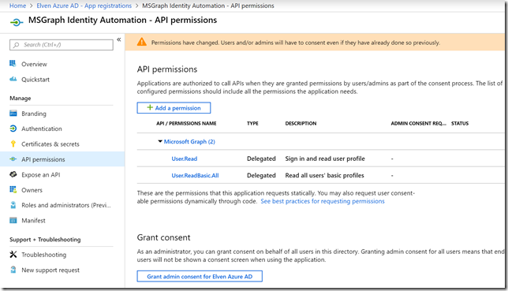Viewport: 508px width, 291px height.
Task: Click 'Read all users' basic profiles' description
Action: click(x=325, y=175)
